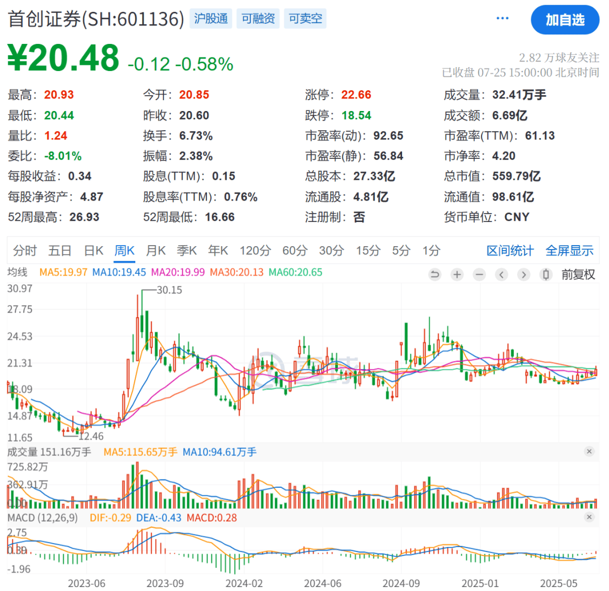The width and height of the screenshot is (609, 591).
Task: Switch to the 15分 chart tab
Action: pos(368,251)
